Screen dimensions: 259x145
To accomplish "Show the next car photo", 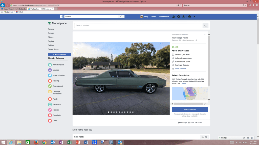I will [x=166, y=79].
